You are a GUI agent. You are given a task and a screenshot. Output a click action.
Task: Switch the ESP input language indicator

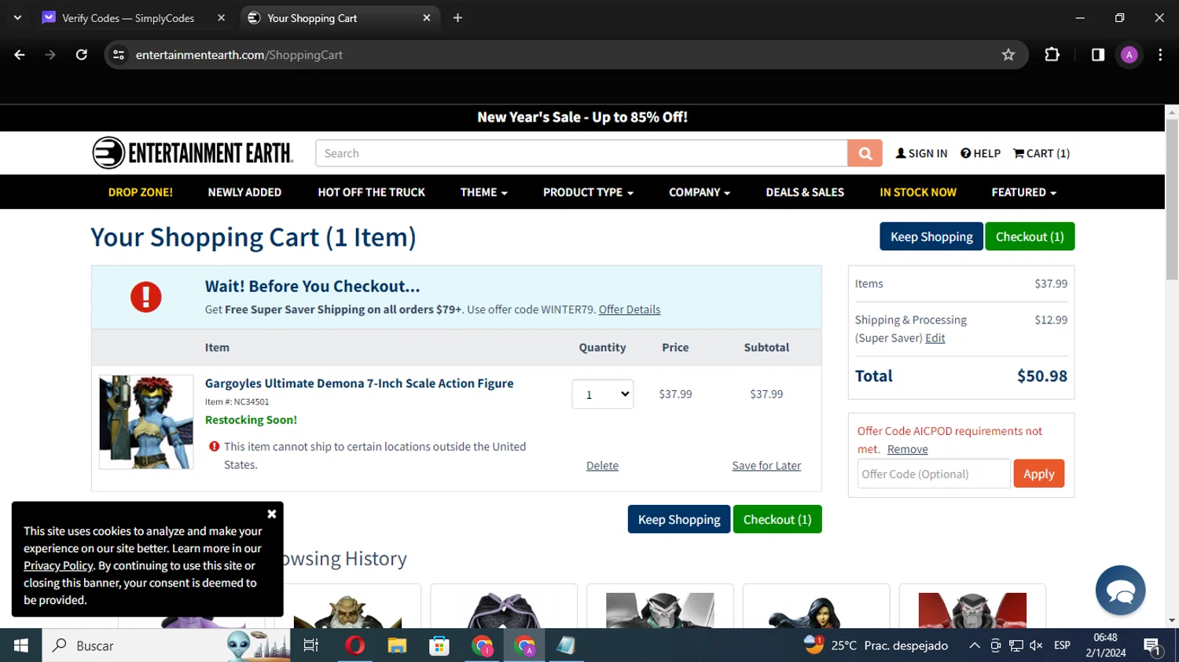[1062, 646]
